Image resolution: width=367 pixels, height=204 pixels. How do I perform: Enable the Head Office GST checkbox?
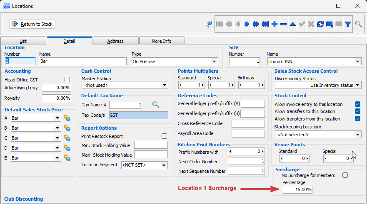click(x=67, y=80)
